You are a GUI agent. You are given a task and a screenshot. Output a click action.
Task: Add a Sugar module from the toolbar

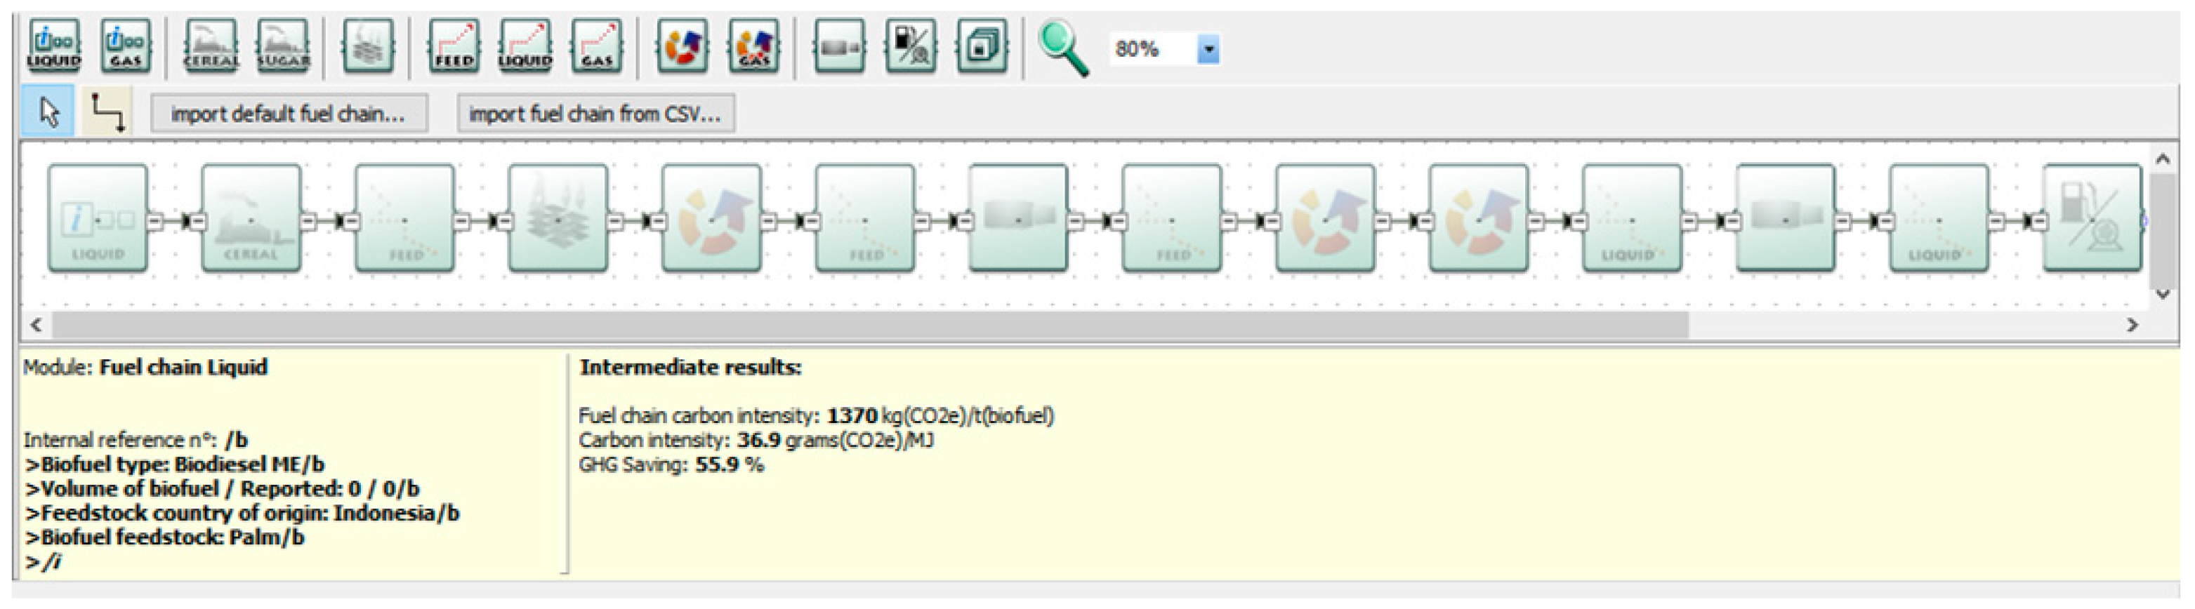[282, 46]
